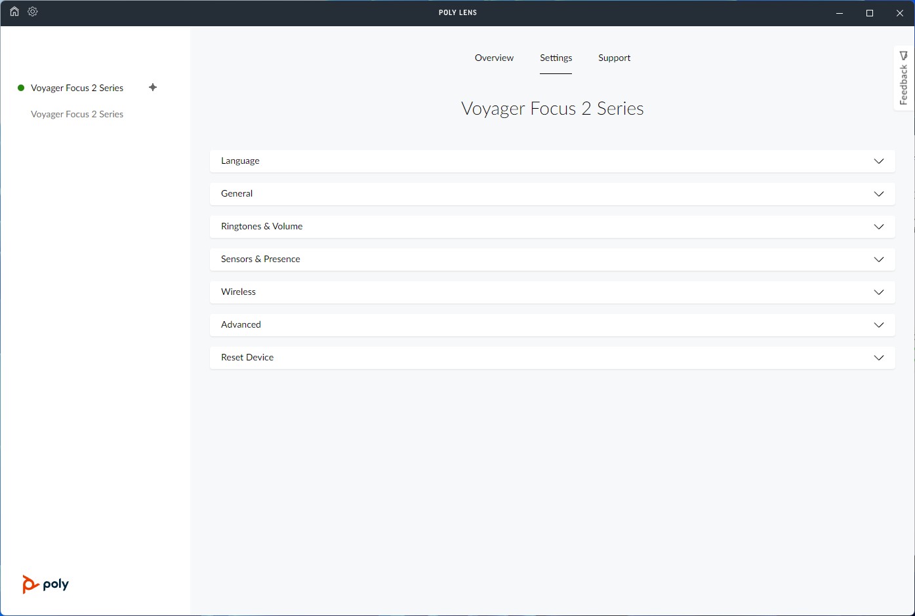Minimize the Poly Lens window

pos(840,13)
